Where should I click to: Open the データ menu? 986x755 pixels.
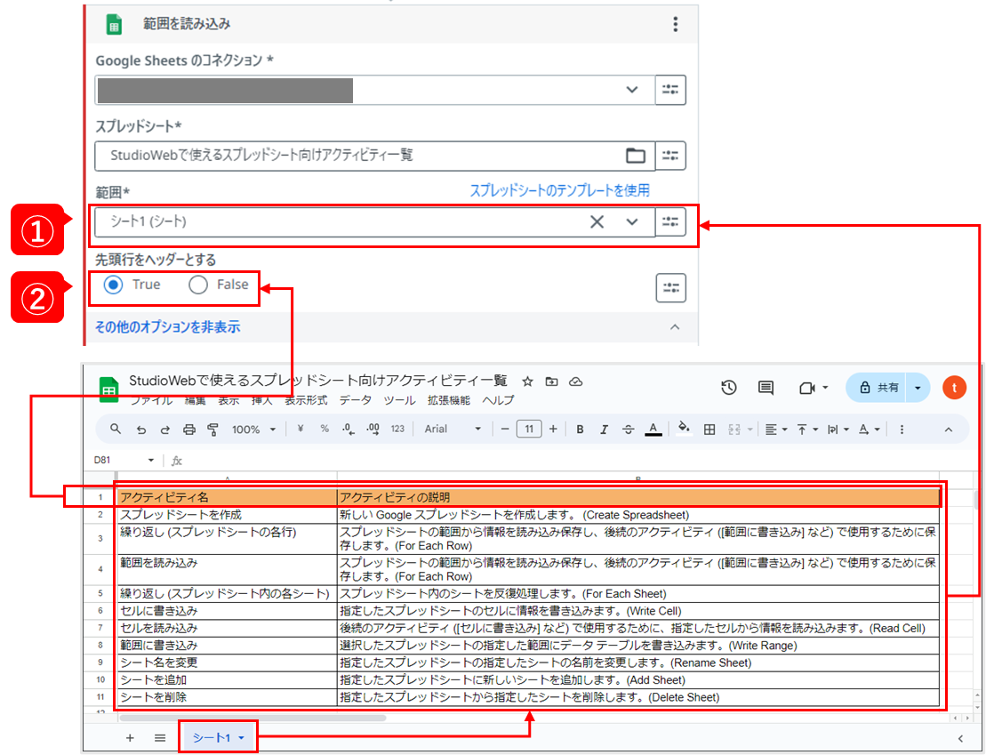[x=356, y=401]
